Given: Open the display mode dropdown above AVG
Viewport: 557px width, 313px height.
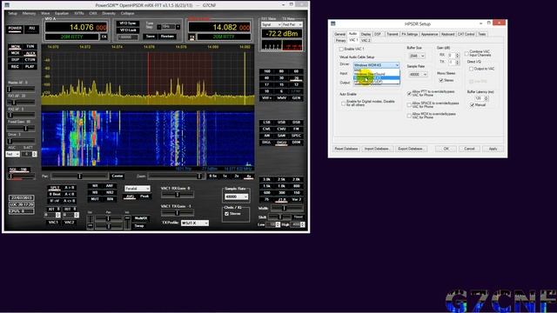Looking at the screenshot, I should pos(138,189).
